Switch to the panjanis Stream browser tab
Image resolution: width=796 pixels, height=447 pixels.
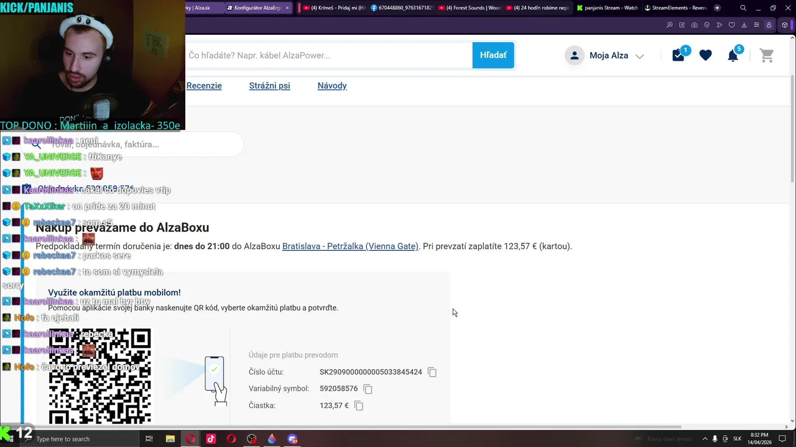pyautogui.click(x=608, y=8)
